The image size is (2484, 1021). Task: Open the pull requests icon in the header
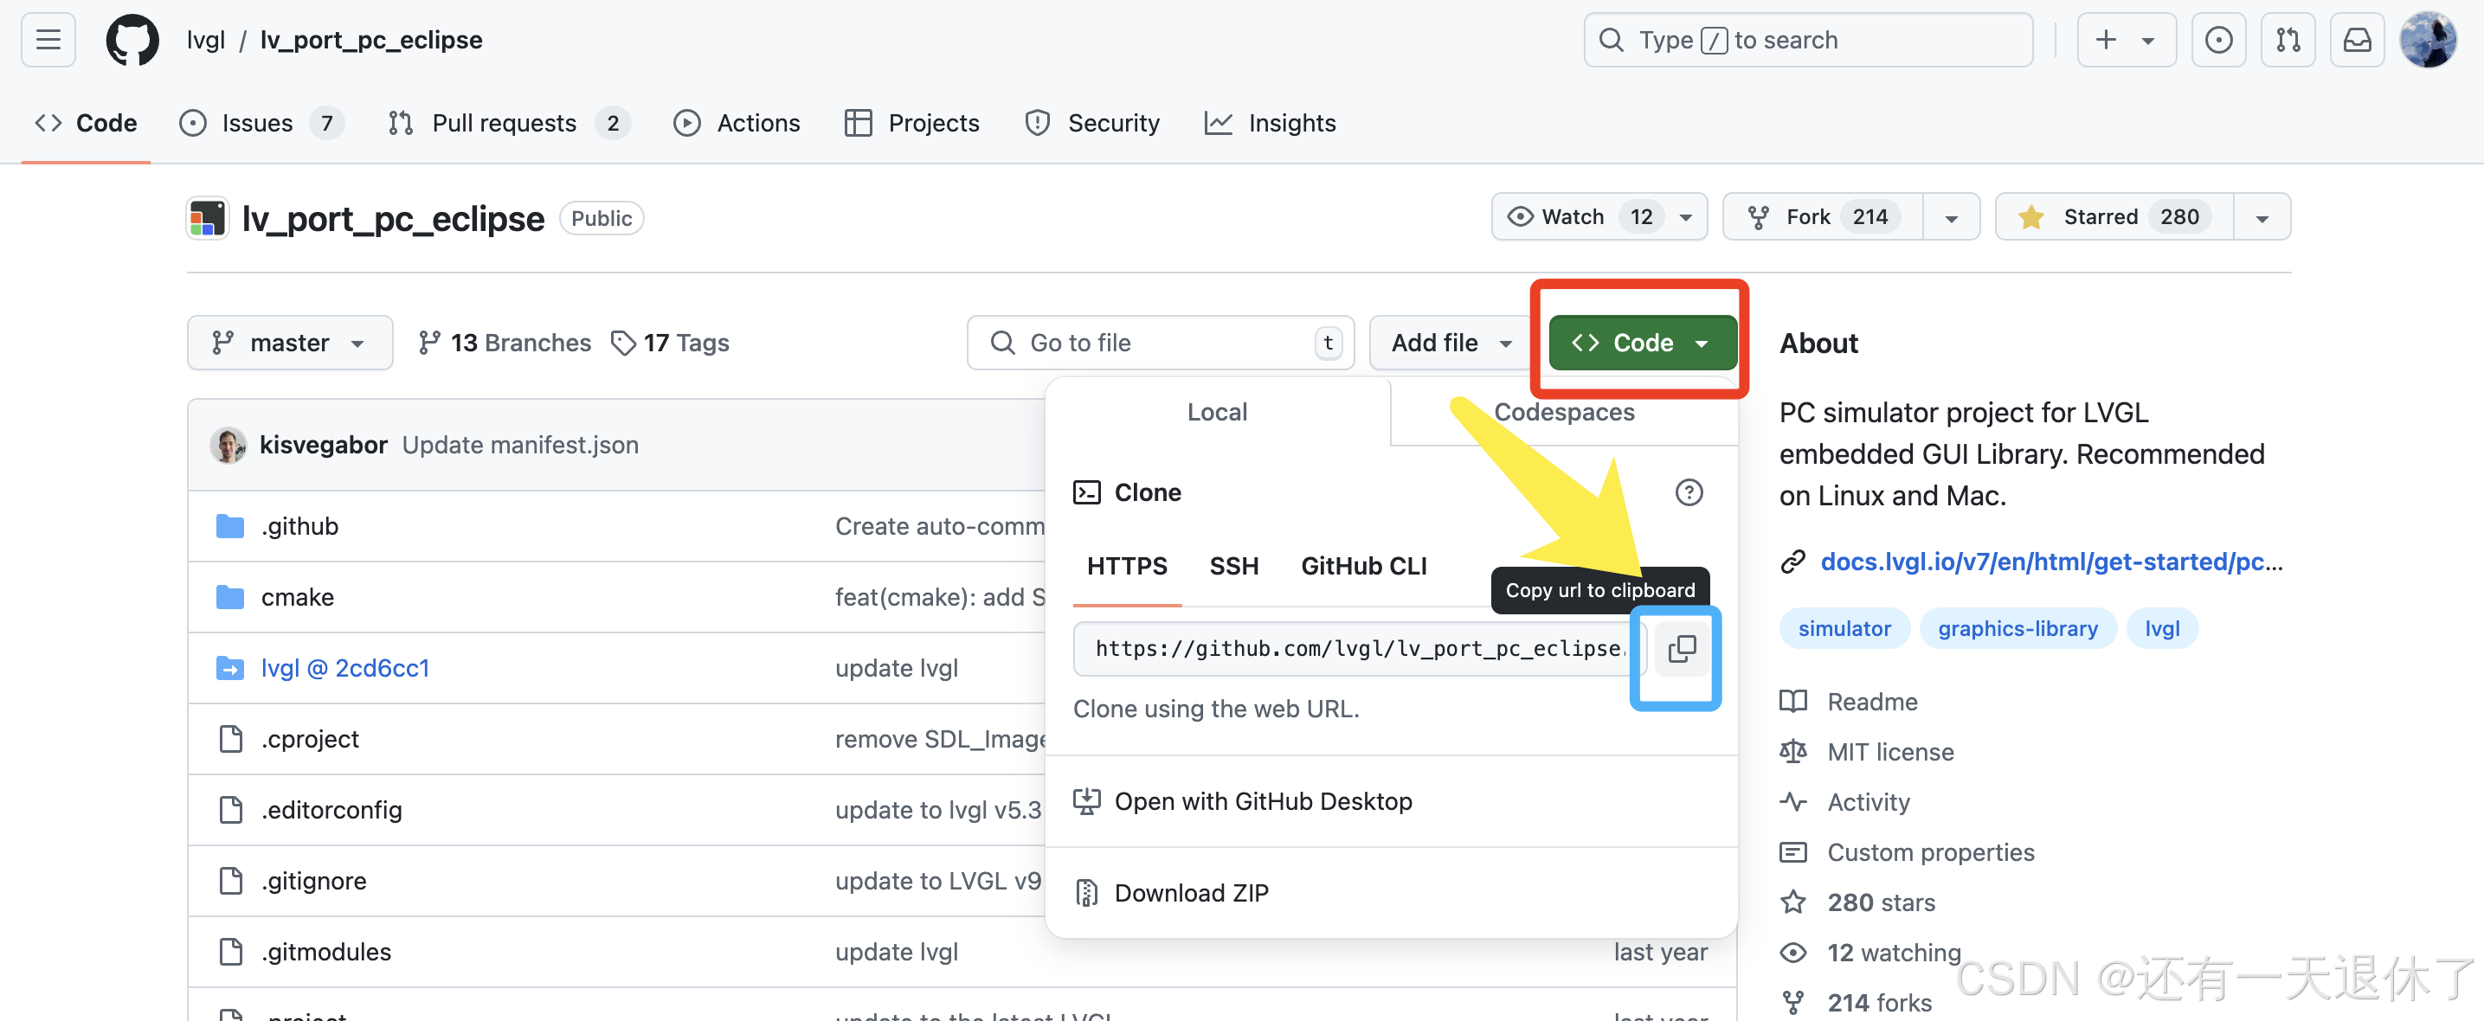pyautogui.click(x=2288, y=41)
